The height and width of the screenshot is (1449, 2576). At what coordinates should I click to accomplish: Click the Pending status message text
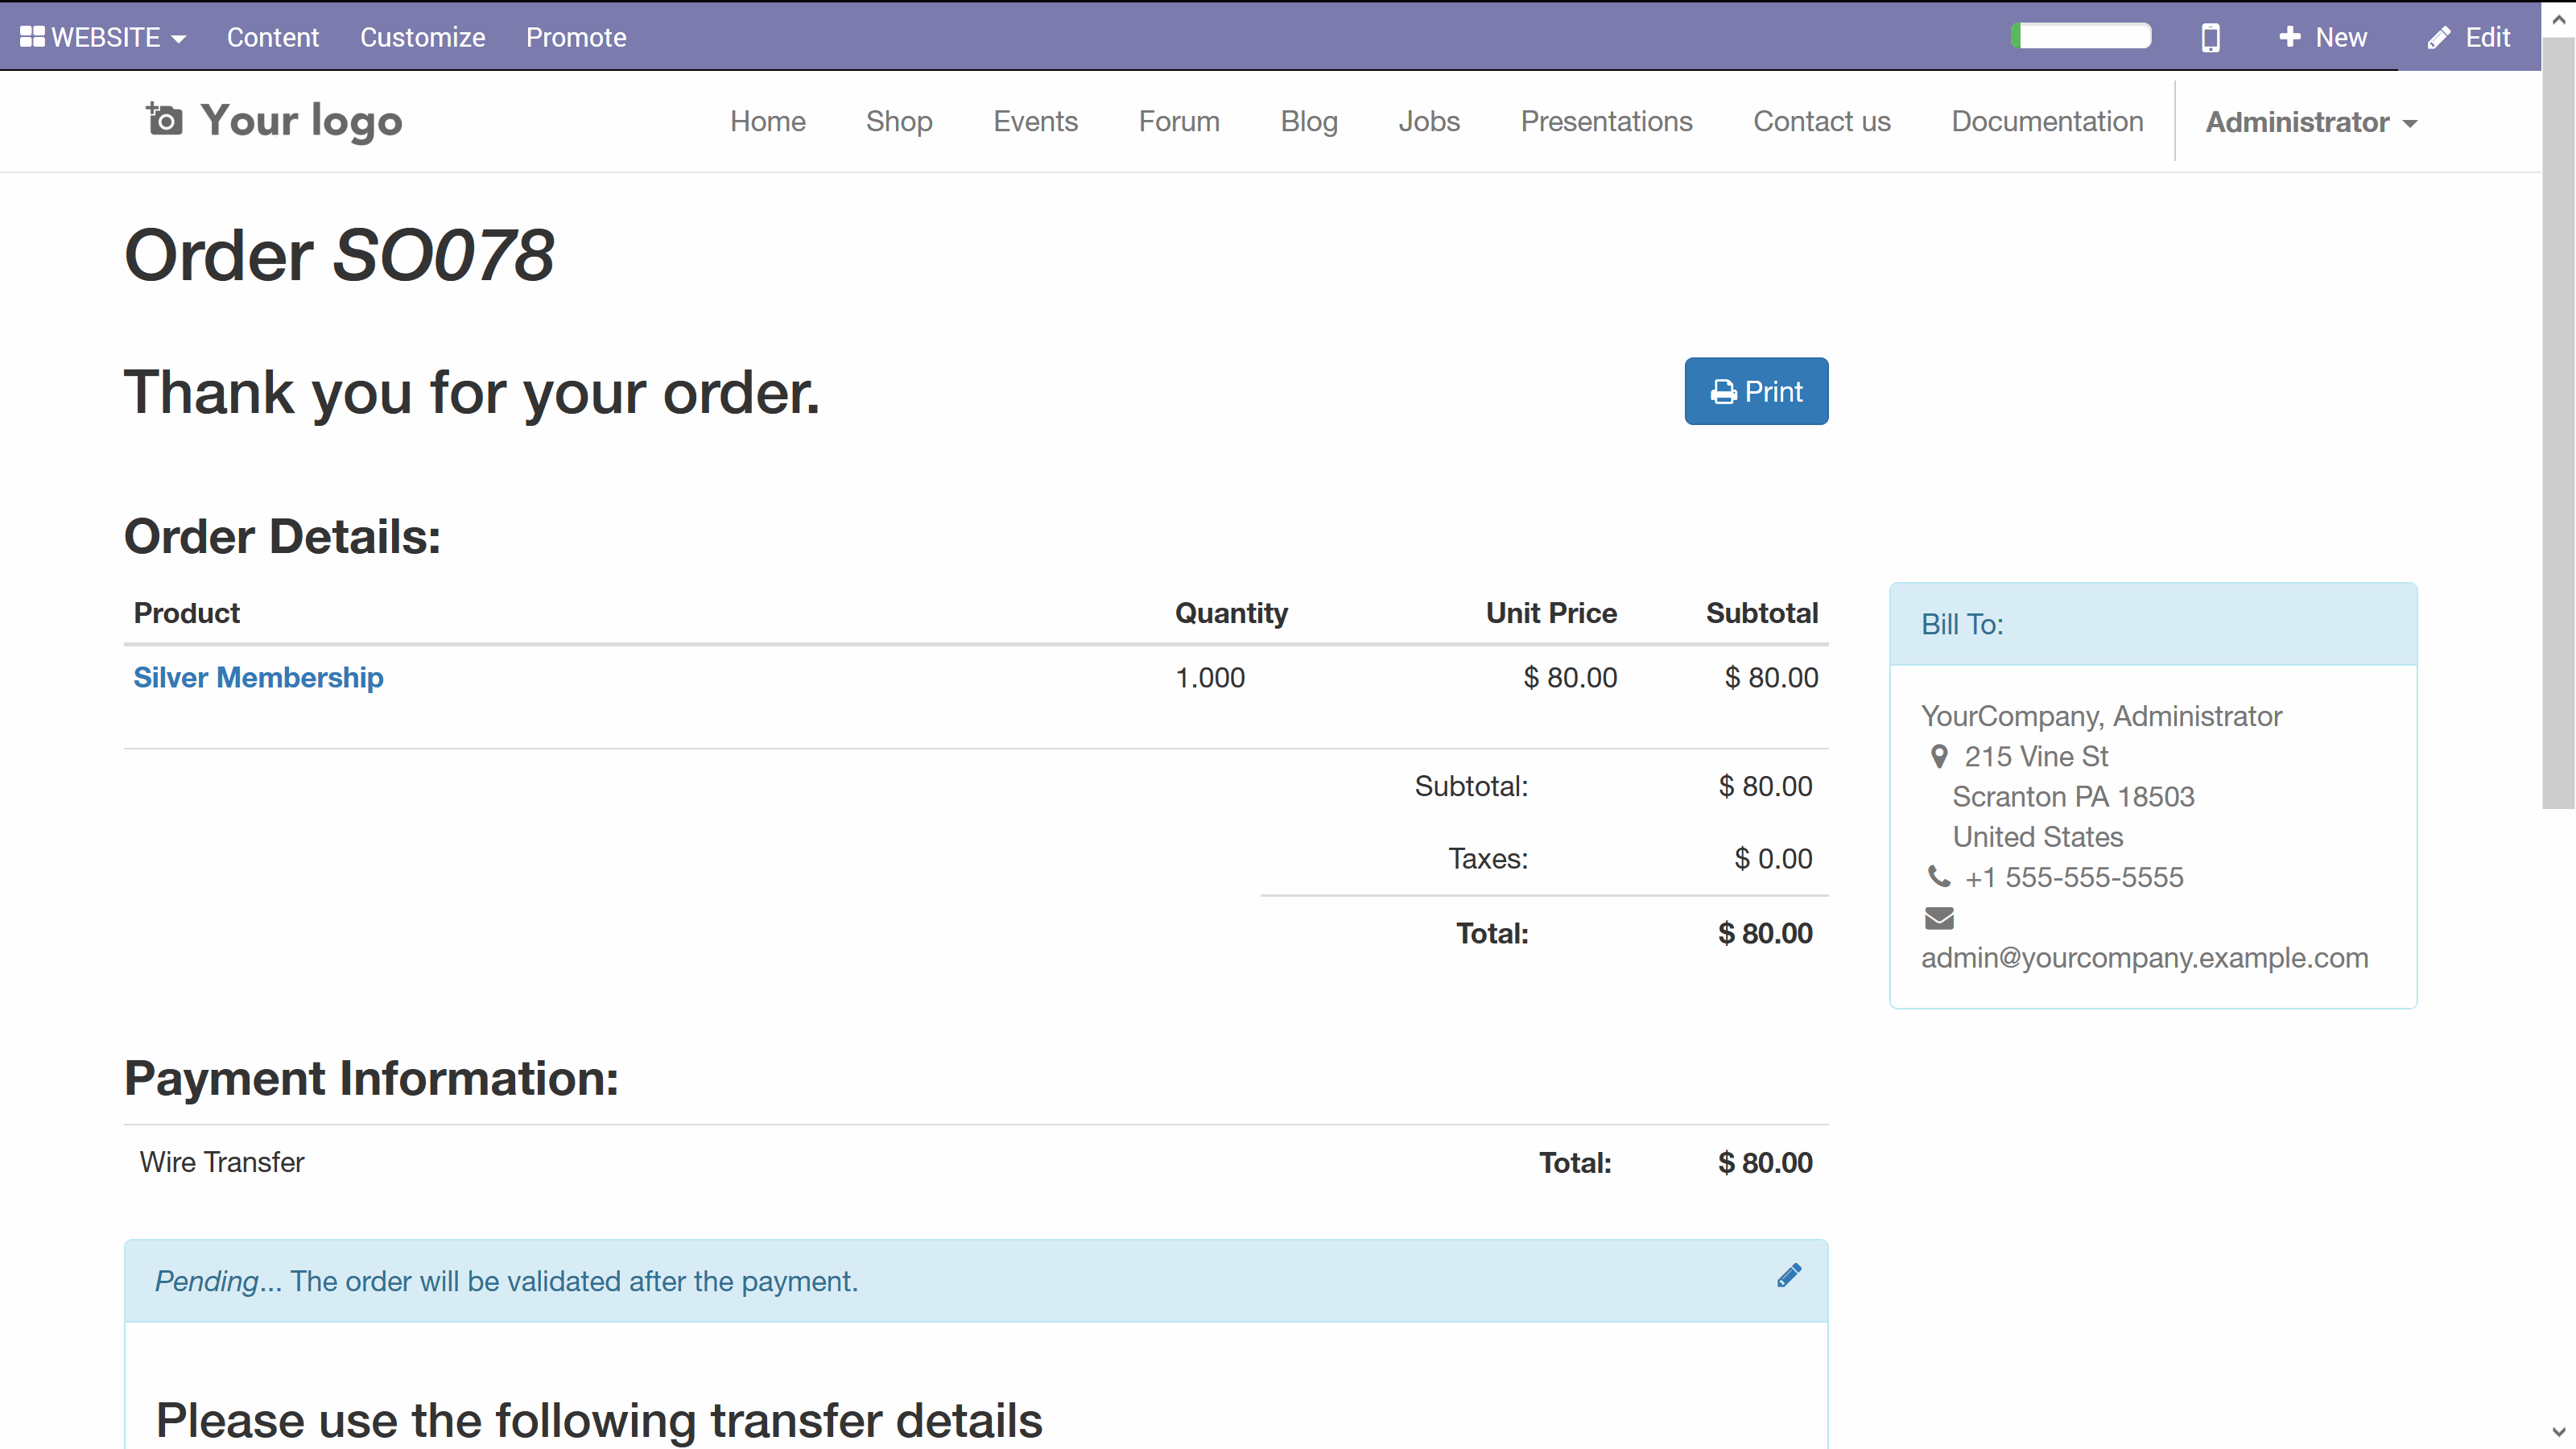506,1281
